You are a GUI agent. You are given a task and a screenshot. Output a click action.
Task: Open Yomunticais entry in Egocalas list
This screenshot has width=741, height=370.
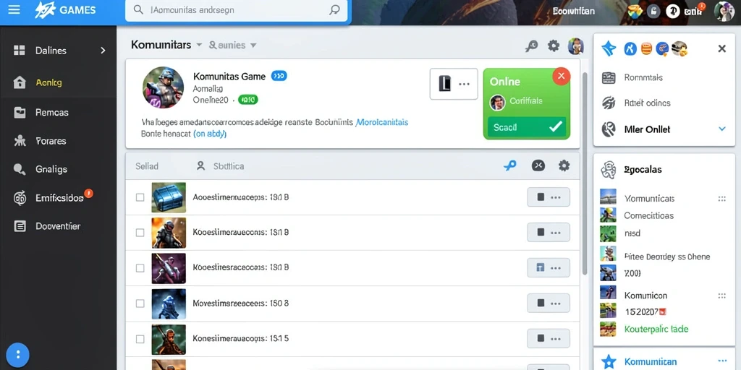[x=649, y=199]
